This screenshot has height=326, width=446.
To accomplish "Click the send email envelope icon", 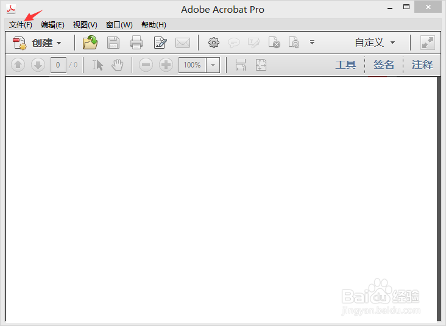I will [x=183, y=43].
